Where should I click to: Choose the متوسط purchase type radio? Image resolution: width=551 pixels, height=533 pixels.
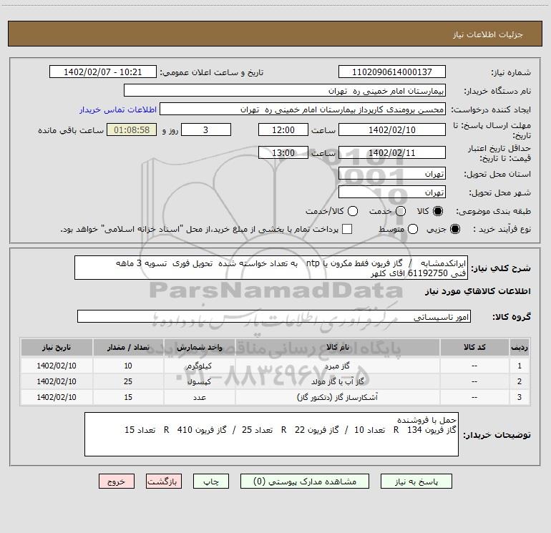413,229
